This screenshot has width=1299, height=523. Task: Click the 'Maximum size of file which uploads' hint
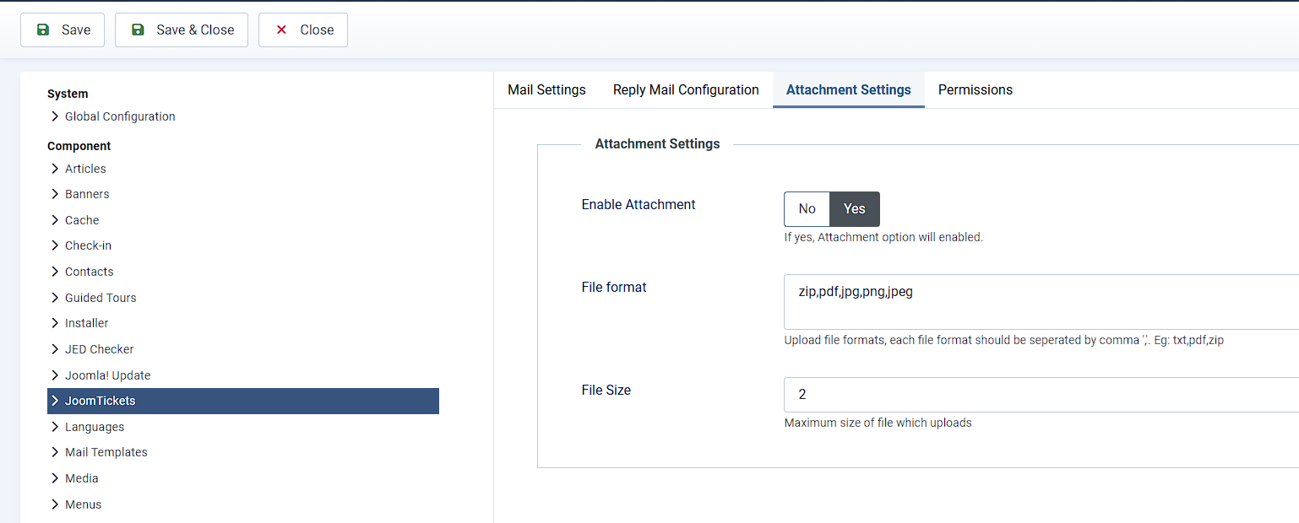[878, 423]
